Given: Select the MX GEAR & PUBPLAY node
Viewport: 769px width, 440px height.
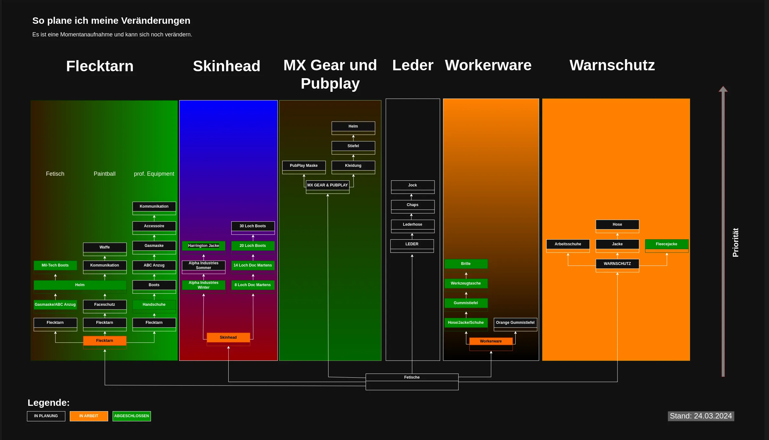Looking at the screenshot, I should coord(328,185).
